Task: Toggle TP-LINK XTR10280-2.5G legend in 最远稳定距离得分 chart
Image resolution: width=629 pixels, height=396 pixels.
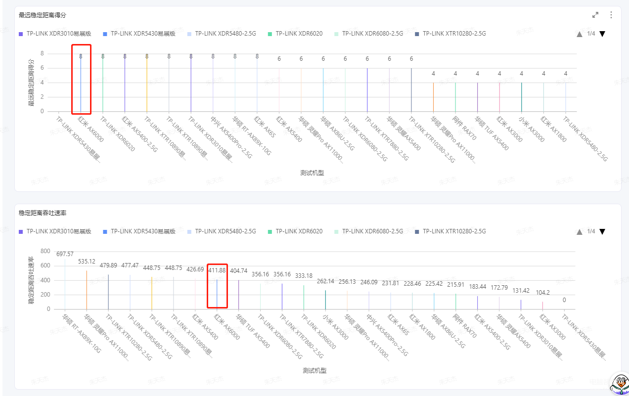Action: pos(450,34)
